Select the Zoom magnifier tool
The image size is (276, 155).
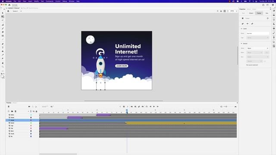point(3,67)
